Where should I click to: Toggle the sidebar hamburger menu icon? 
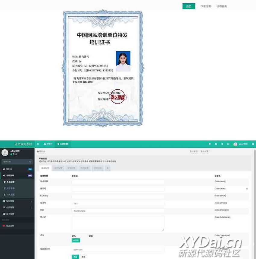tap(38, 144)
